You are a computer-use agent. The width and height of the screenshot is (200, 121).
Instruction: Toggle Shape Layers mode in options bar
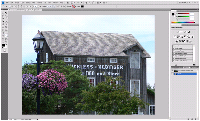(x=10, y=6)
